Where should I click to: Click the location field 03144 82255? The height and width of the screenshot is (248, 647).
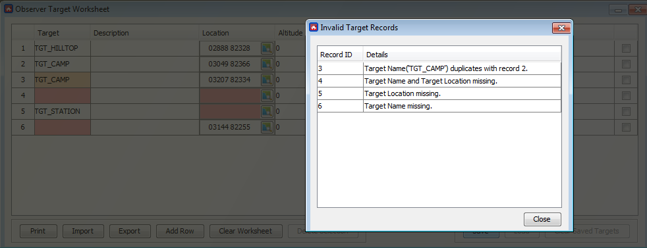point(230,127)
